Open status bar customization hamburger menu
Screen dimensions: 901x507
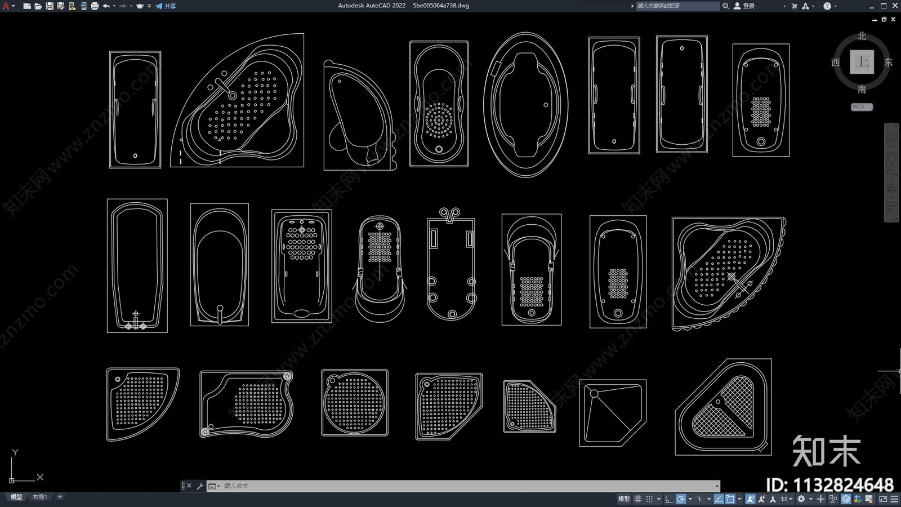point(894,499)
